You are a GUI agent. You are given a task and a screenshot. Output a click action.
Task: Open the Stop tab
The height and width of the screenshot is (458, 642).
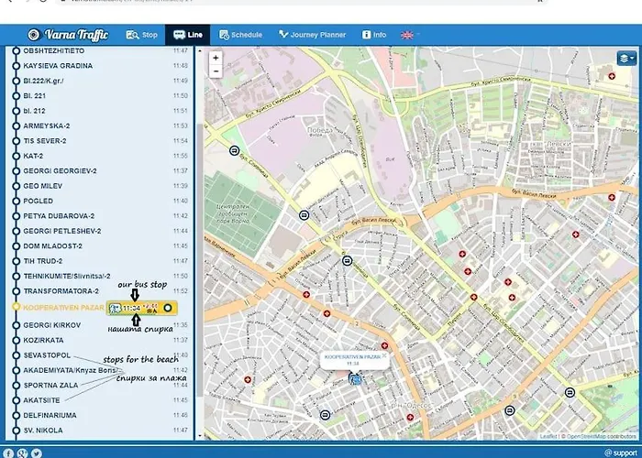tap(140, 35)
